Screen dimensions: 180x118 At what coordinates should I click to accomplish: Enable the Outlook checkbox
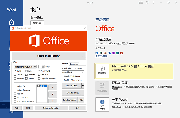(26, 79)
